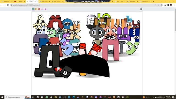Open Task View on the taskbar

tap(33, 97)
